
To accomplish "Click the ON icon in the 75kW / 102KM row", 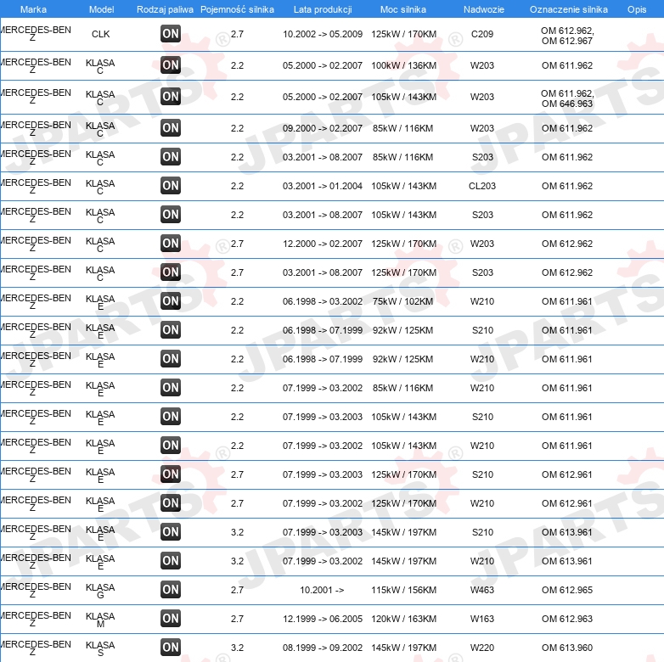I will click(x=171, y=301).
